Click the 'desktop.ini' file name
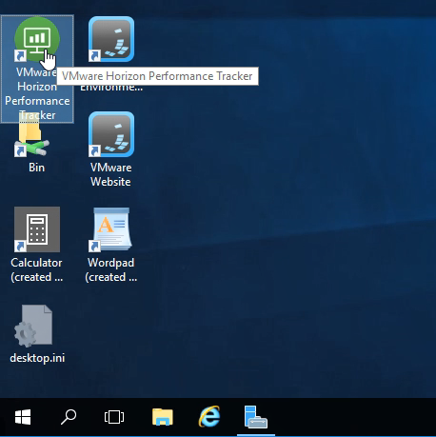436x437 pixels. pyautogui.click(x=37, y=358)
